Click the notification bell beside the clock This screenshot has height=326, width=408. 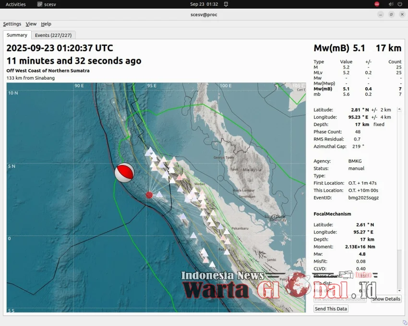pos(226,4)
